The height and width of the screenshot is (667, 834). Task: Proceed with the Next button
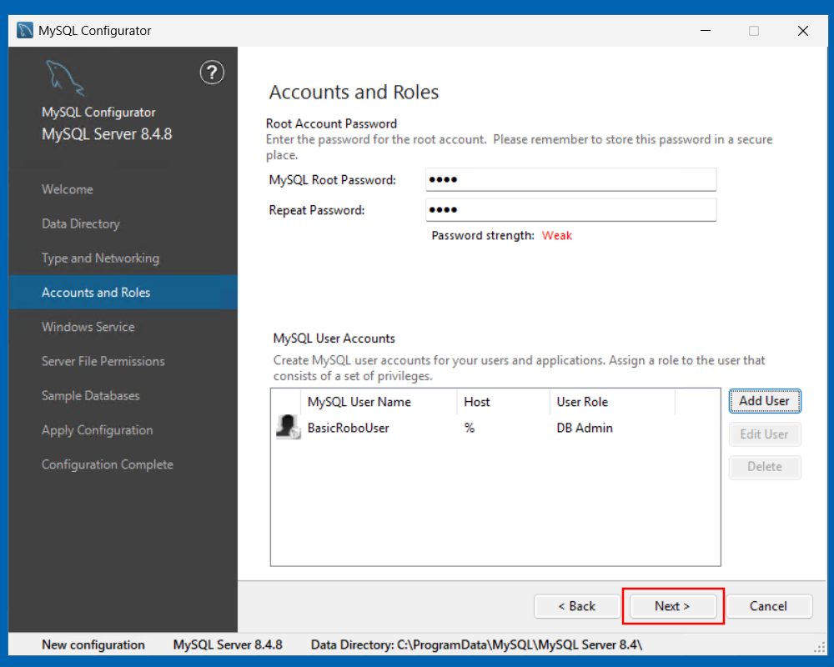[x=672, y=606]
